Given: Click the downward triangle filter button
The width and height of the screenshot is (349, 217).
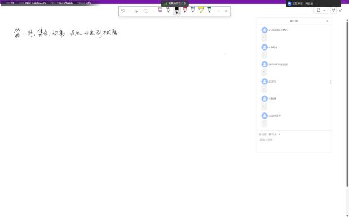Looking at the screenshot, I should 333,10.
